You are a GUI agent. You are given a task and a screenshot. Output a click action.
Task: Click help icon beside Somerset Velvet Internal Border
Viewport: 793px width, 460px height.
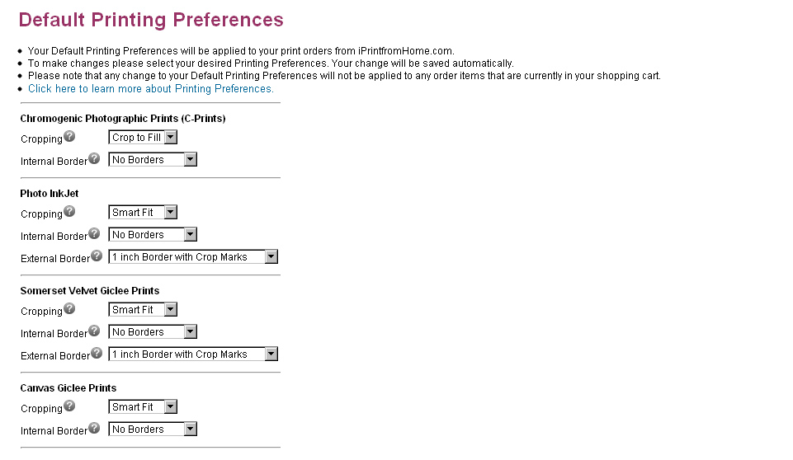coord(94,331)
